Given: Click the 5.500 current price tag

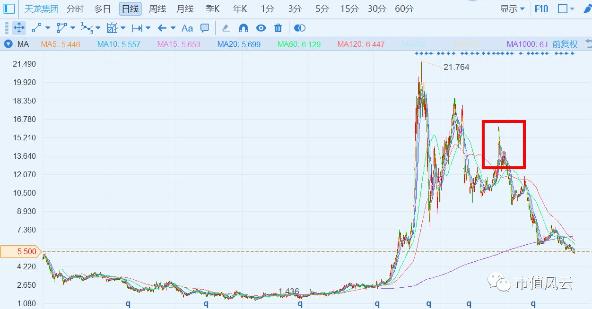Looking at the screenshot, I should coord(21,251).
